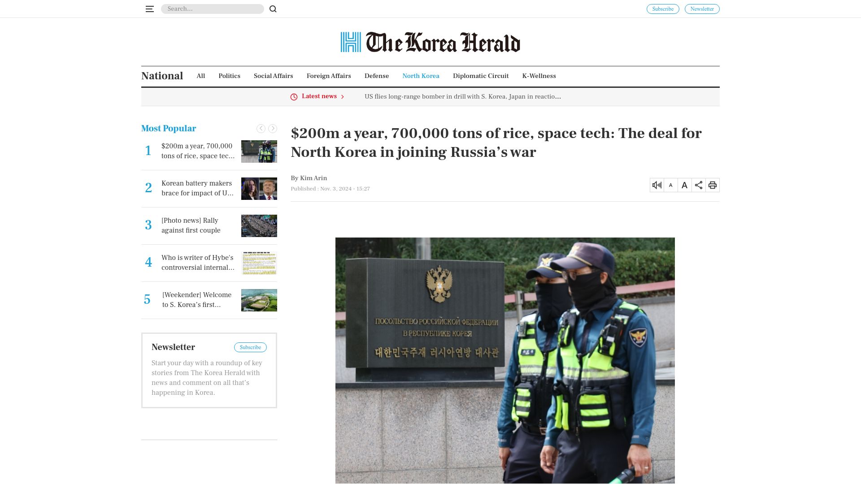Click the aerial landscape thumbnail
The width and height of the screenshot is (861, 484).
259,300
